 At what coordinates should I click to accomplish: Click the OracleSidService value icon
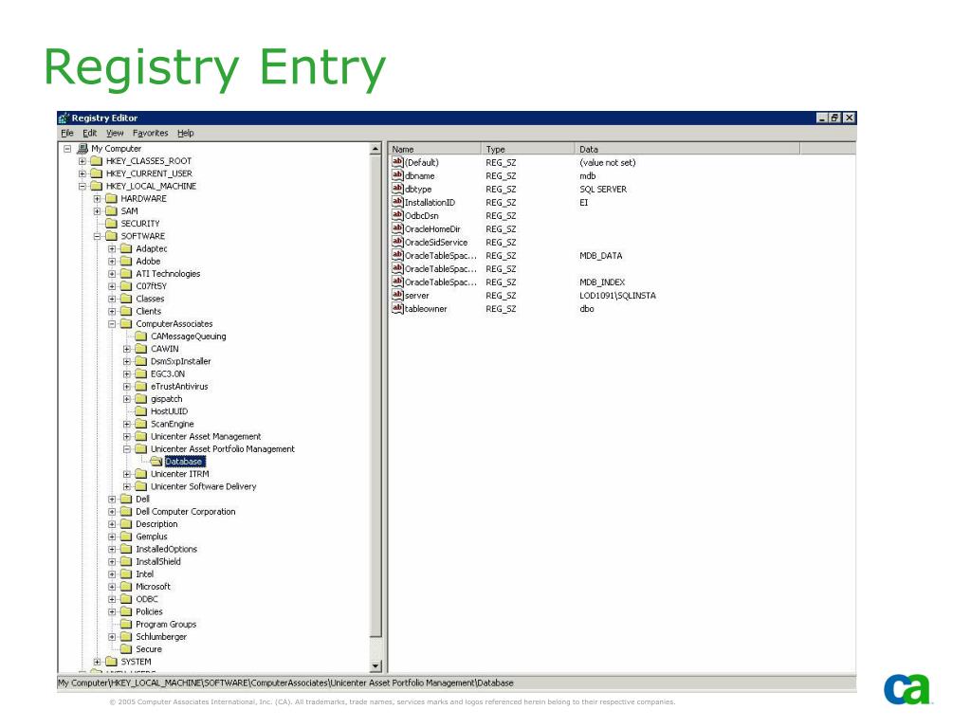(397, 242)
